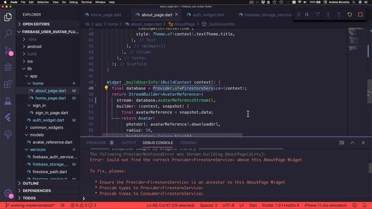Collapse the models folder
Viewport: 372px width, 209px height.
click(x=37, y=135)
